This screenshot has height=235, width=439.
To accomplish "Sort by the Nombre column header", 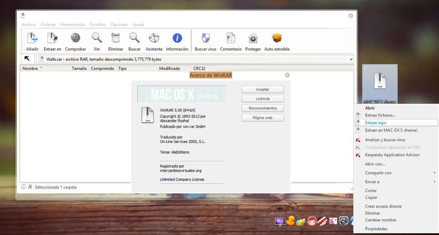I will 41,68.
